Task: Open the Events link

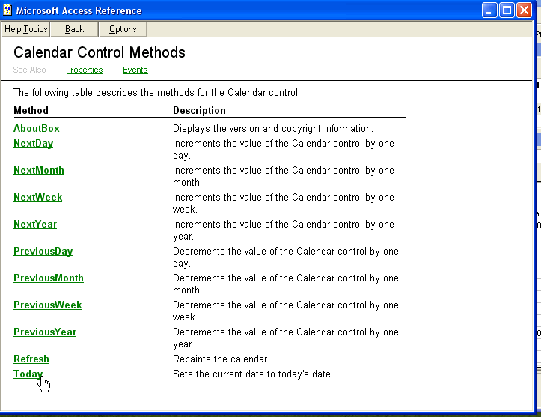Action: coord(135,70)
